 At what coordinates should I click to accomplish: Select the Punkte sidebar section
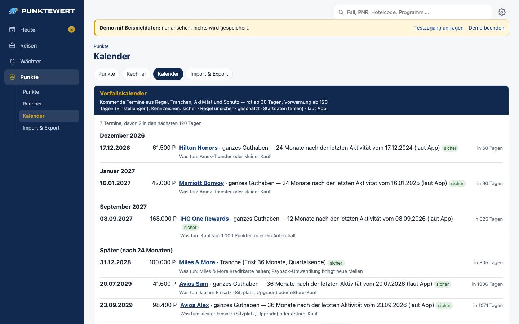42,77
